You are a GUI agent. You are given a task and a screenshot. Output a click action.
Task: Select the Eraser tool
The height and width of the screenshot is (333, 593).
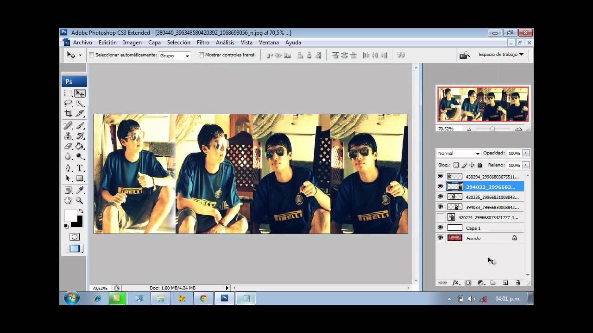(x=68, y=146)
